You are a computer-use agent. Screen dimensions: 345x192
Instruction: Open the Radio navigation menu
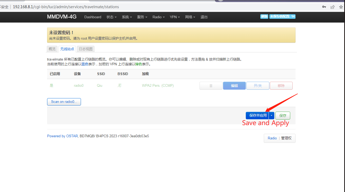pyautogui.click(x=158, y=17)
